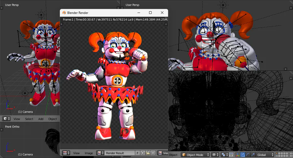The image size is (293, 158).
Task: Click the Object menu in right viewport header
Action: pos(173,155)
